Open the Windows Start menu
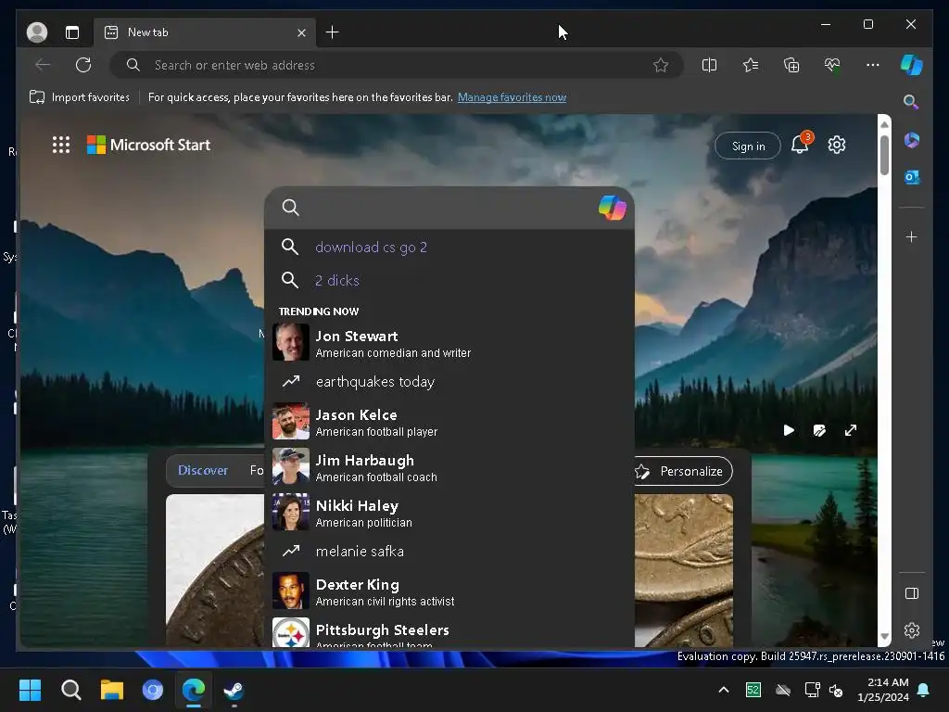This screenshot has height=712, width=949. (30, 690)
